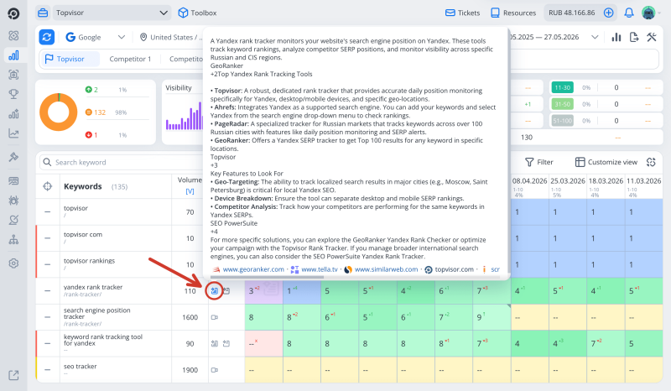671x391 pixels.
Task: Expand the date range dropdown chevron
Action: pyautogui.click(x=595, y=37)
